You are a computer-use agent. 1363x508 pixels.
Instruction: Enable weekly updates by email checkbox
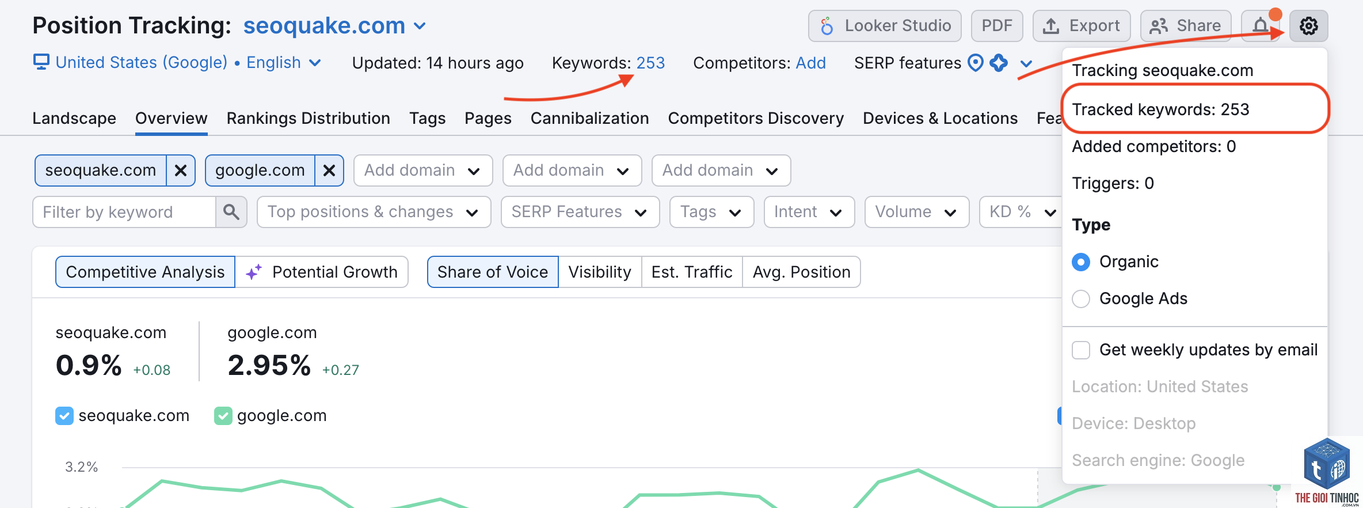point(1081,350)
